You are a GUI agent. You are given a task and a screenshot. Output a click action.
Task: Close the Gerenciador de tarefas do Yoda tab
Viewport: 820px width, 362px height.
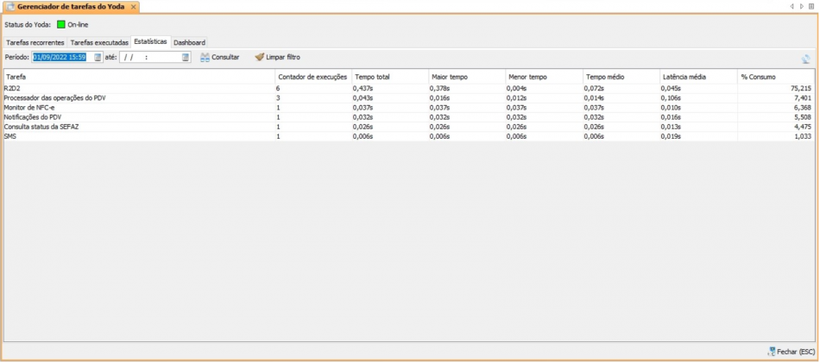(x=134, y=7)
